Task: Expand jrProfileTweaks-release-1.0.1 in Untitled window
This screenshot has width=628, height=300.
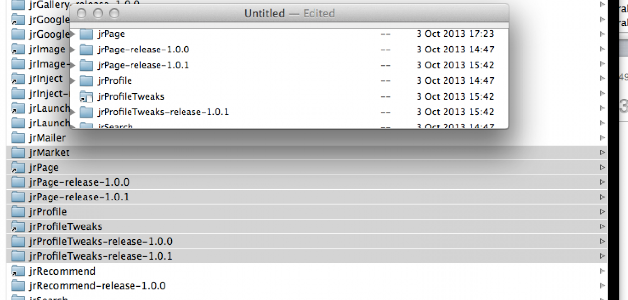Action: pos(73,112)
